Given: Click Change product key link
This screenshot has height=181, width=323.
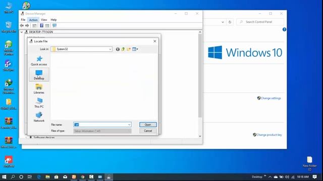Looking at the screenshot, I should (269, 135).
